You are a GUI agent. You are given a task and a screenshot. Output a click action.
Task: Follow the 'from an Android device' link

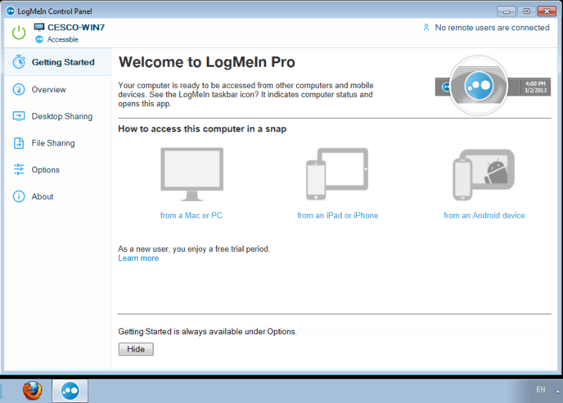484,215
